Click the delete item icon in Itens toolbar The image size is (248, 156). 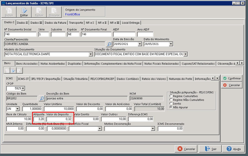(19, 71)
